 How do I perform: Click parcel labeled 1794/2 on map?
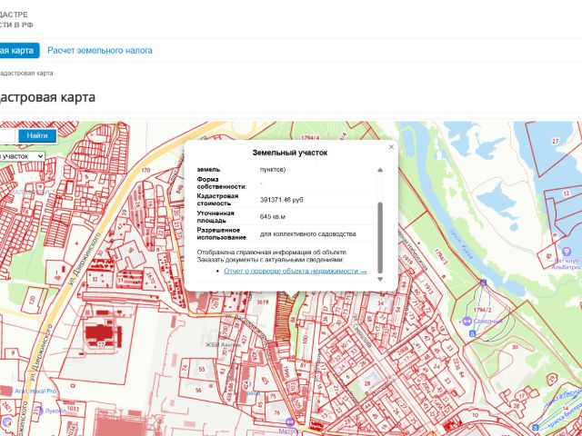pos(483,310)
